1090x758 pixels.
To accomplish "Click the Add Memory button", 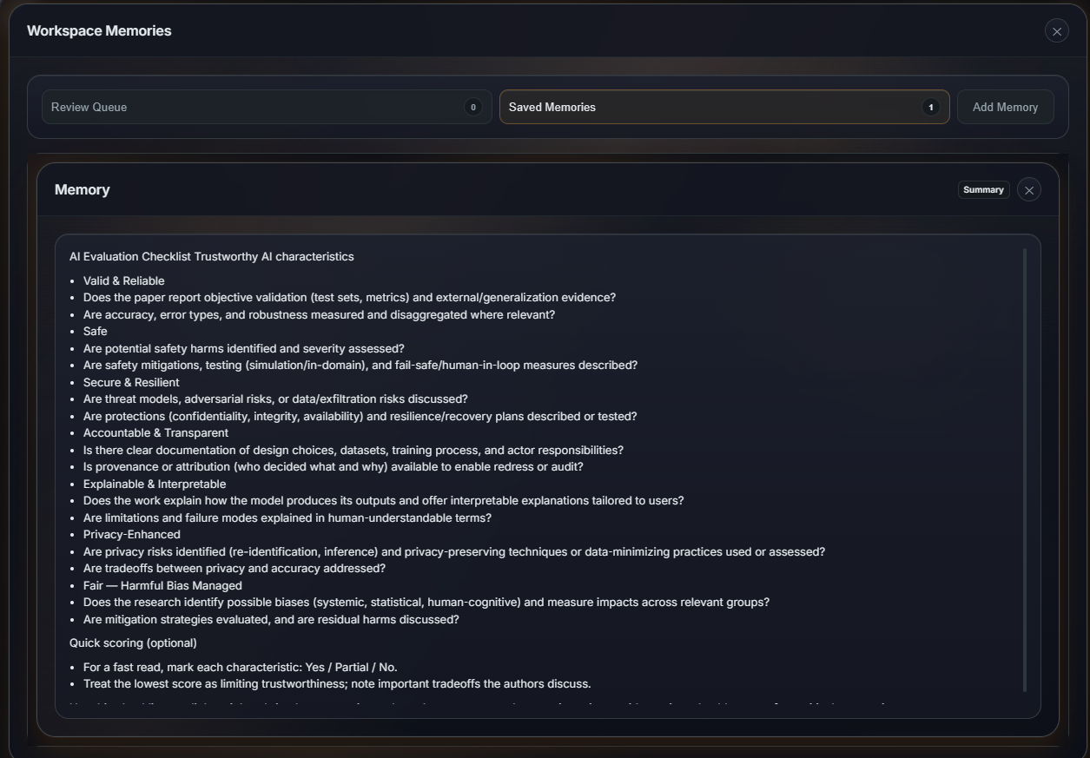I will 1005,107.
